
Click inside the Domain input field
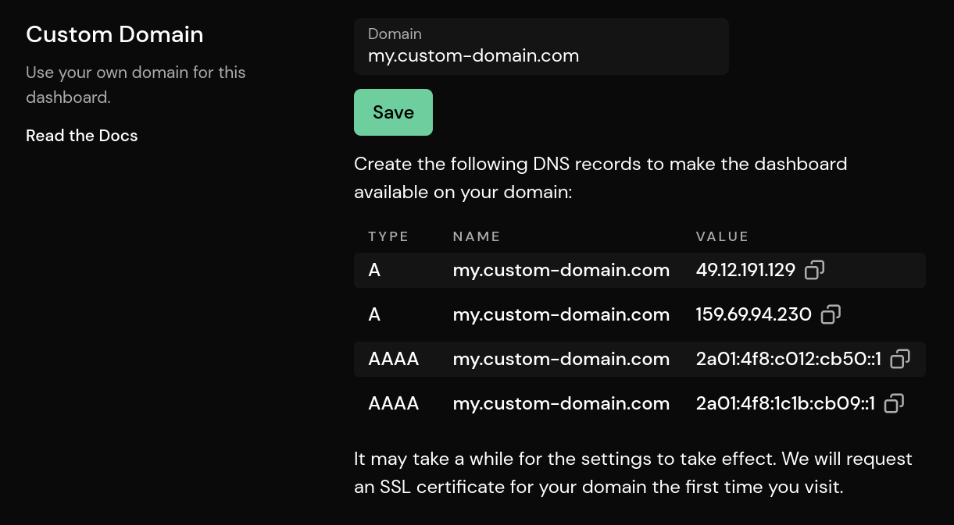[x=541, y=55]
